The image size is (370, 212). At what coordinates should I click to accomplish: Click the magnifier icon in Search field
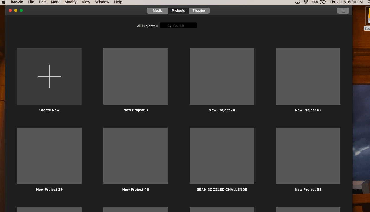pos(169,26)
